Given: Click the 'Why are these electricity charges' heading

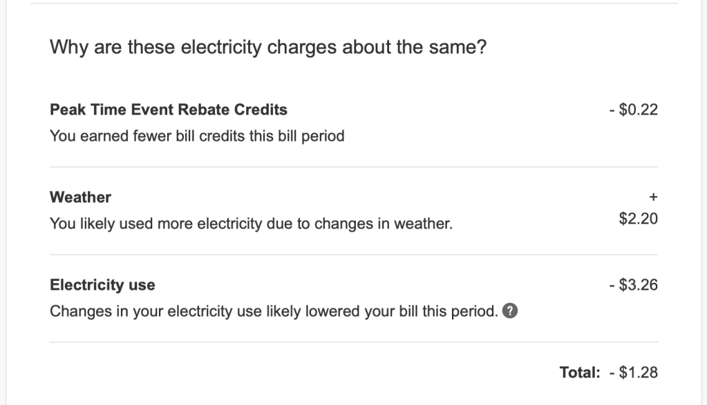Looking at the screenshot, I should point(268,49).
